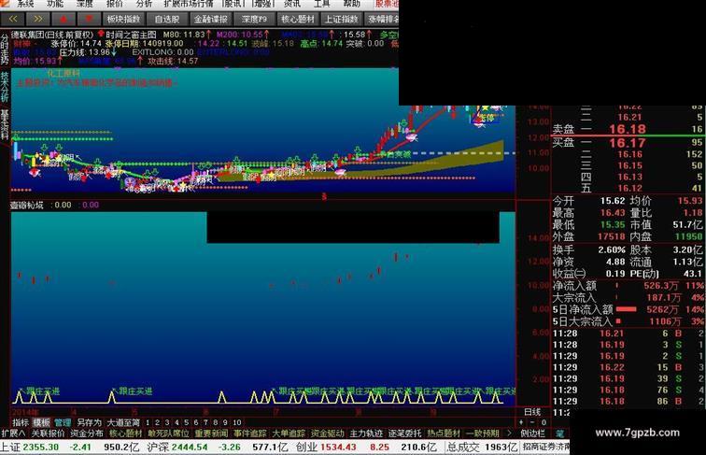
Task: Open the 核心题材 toolbar button
Action: point(298,19)
